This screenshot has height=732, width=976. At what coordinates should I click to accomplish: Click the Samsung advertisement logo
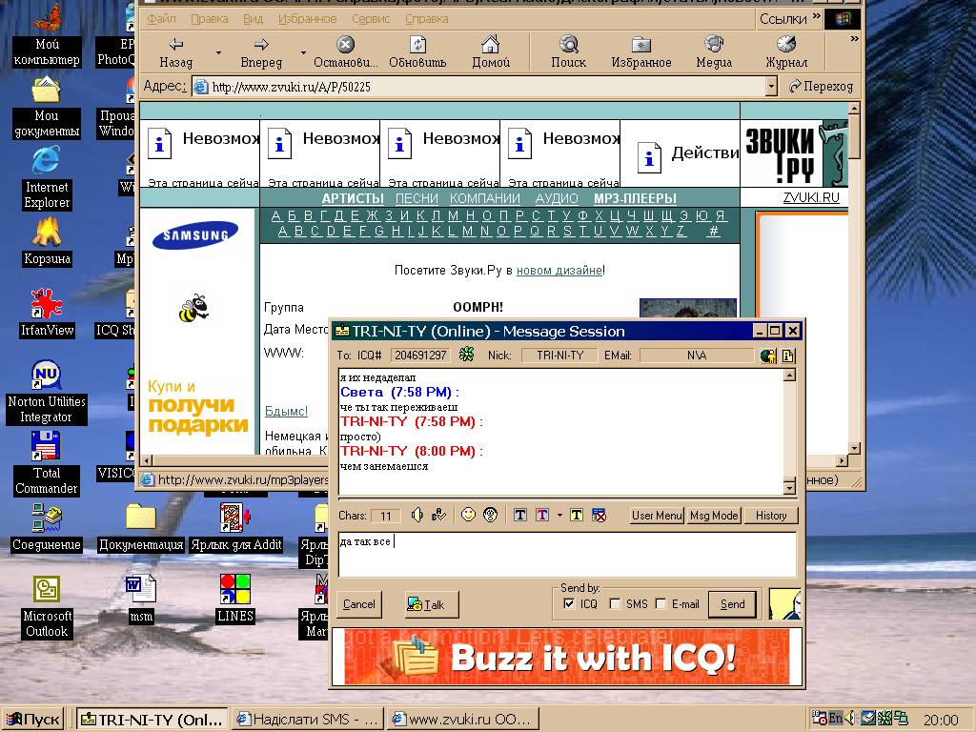click(x=195, y=234)
